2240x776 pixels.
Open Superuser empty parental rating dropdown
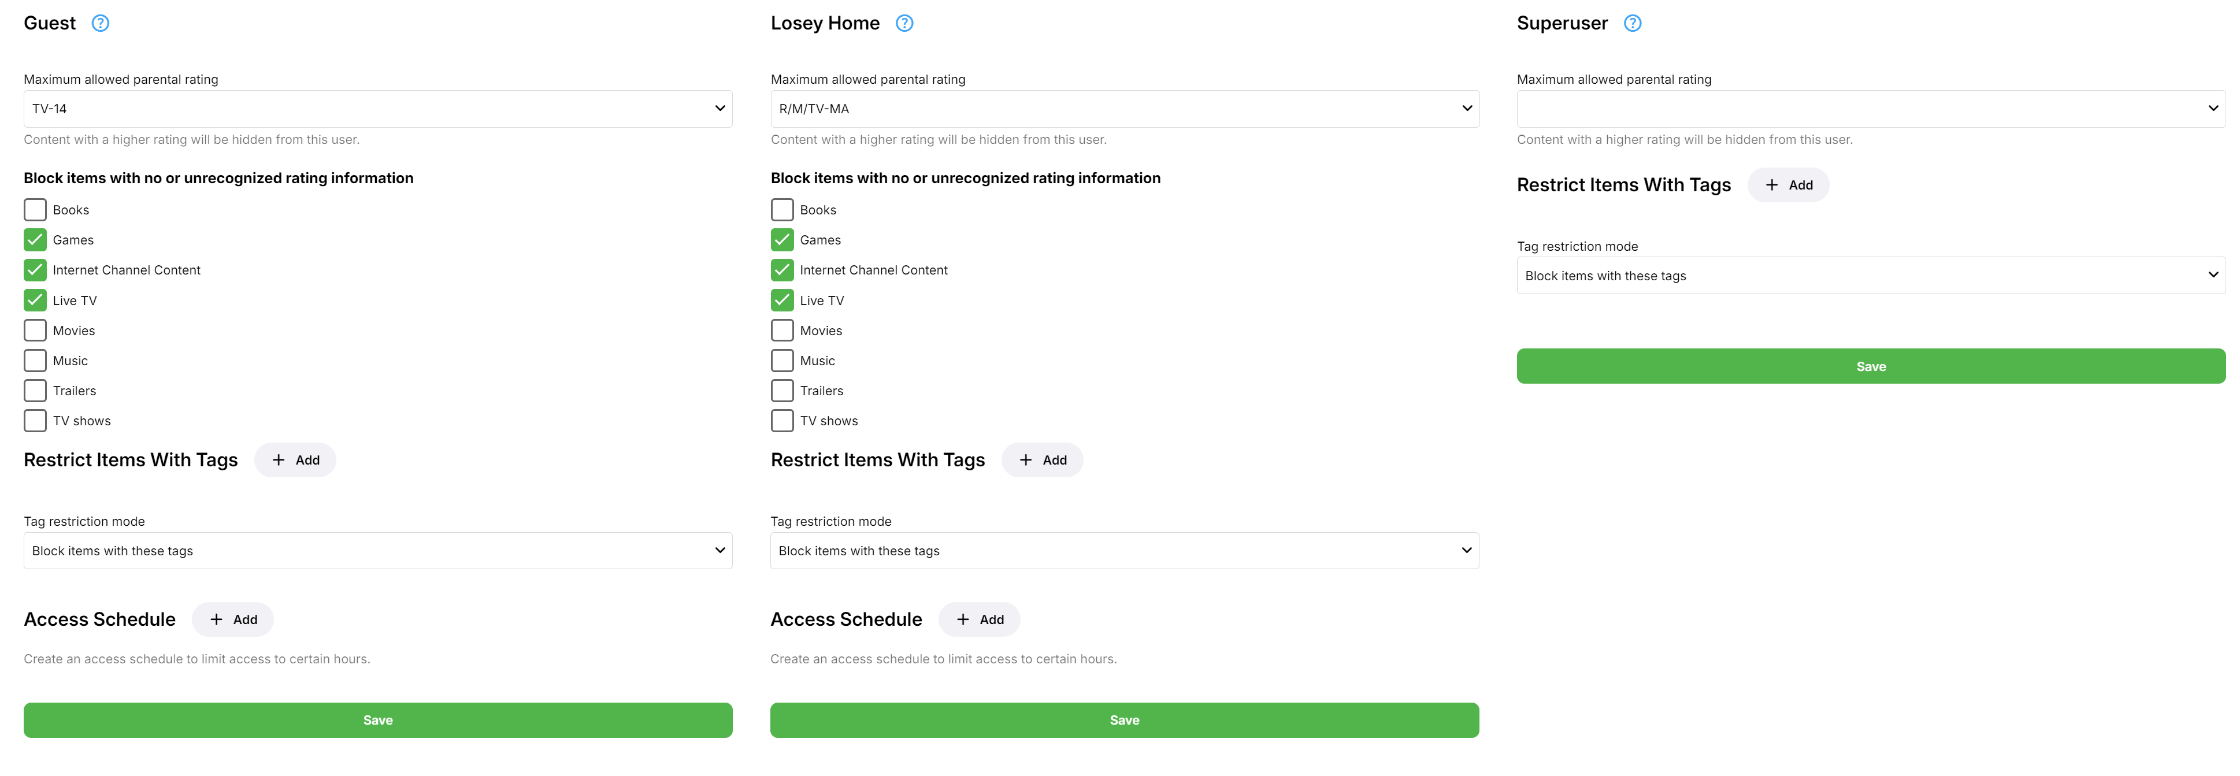1871,109
